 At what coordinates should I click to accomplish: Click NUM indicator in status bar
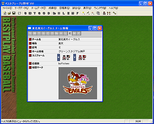point(138,121)
